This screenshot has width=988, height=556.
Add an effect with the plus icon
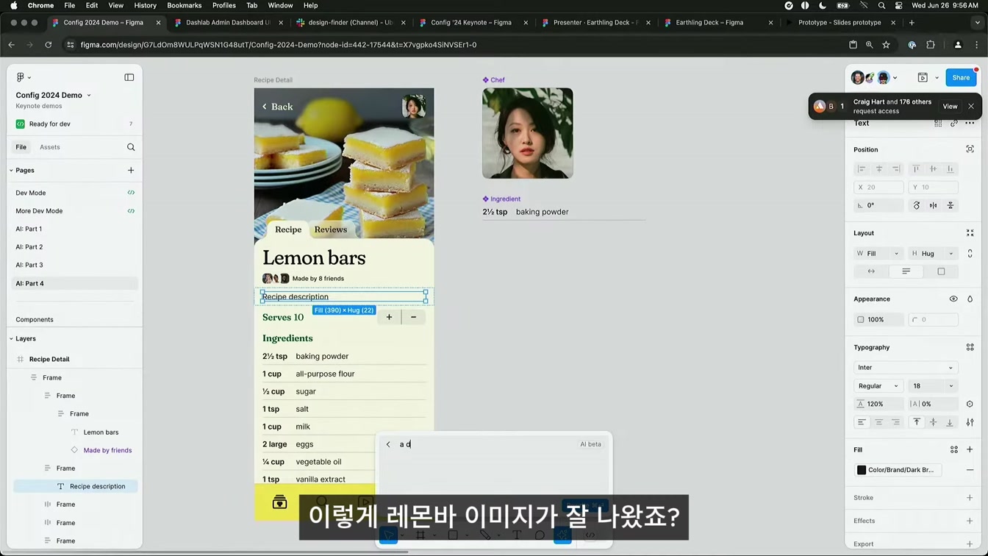coord(970,521)
